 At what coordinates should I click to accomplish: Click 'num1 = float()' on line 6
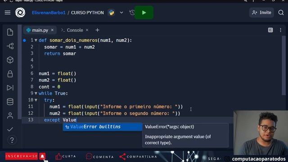click(58, 73)
